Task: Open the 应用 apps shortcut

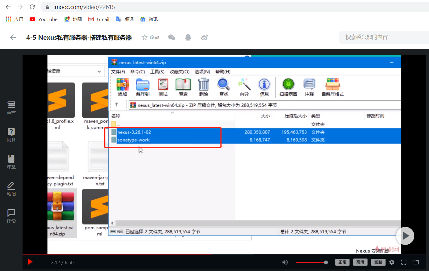Action: 14,19
